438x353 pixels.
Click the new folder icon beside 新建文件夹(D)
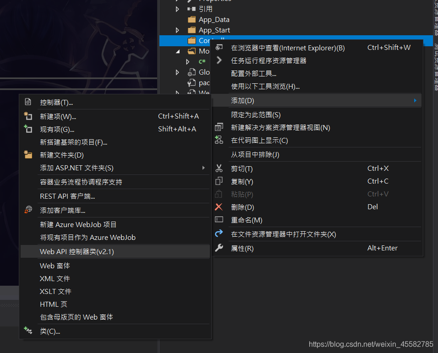28,154
